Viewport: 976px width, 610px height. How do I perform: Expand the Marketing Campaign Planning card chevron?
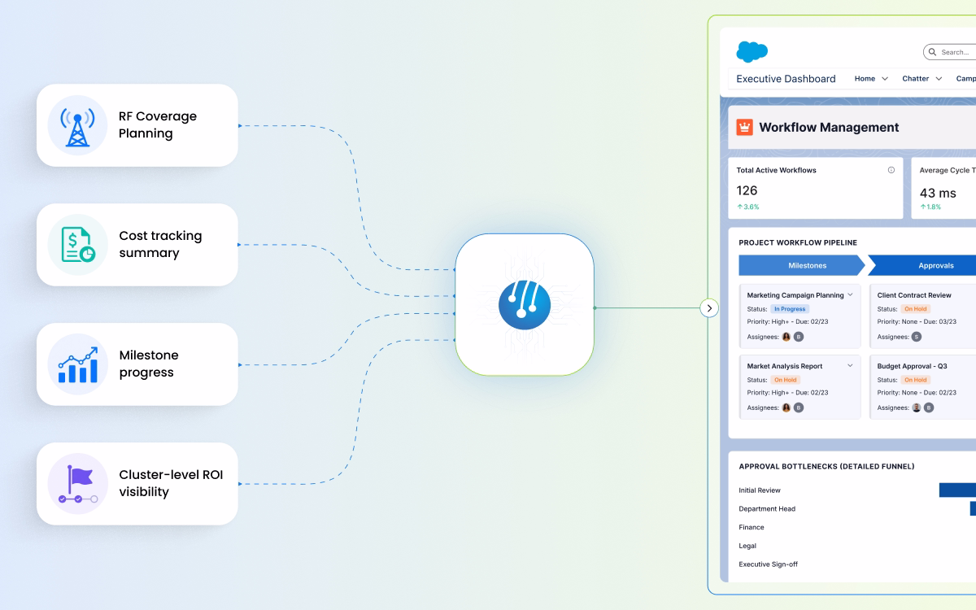pyautogui.click(x=851, y=295)
